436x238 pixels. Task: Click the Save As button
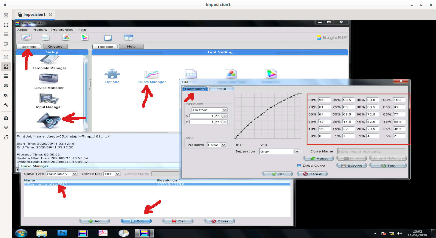click(x=352, y=166)
